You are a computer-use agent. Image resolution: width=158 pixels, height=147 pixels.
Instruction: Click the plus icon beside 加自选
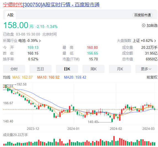coord(143,25)
